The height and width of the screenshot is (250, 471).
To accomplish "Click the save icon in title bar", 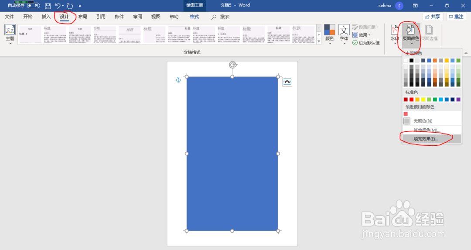I will tap(48, 6).
